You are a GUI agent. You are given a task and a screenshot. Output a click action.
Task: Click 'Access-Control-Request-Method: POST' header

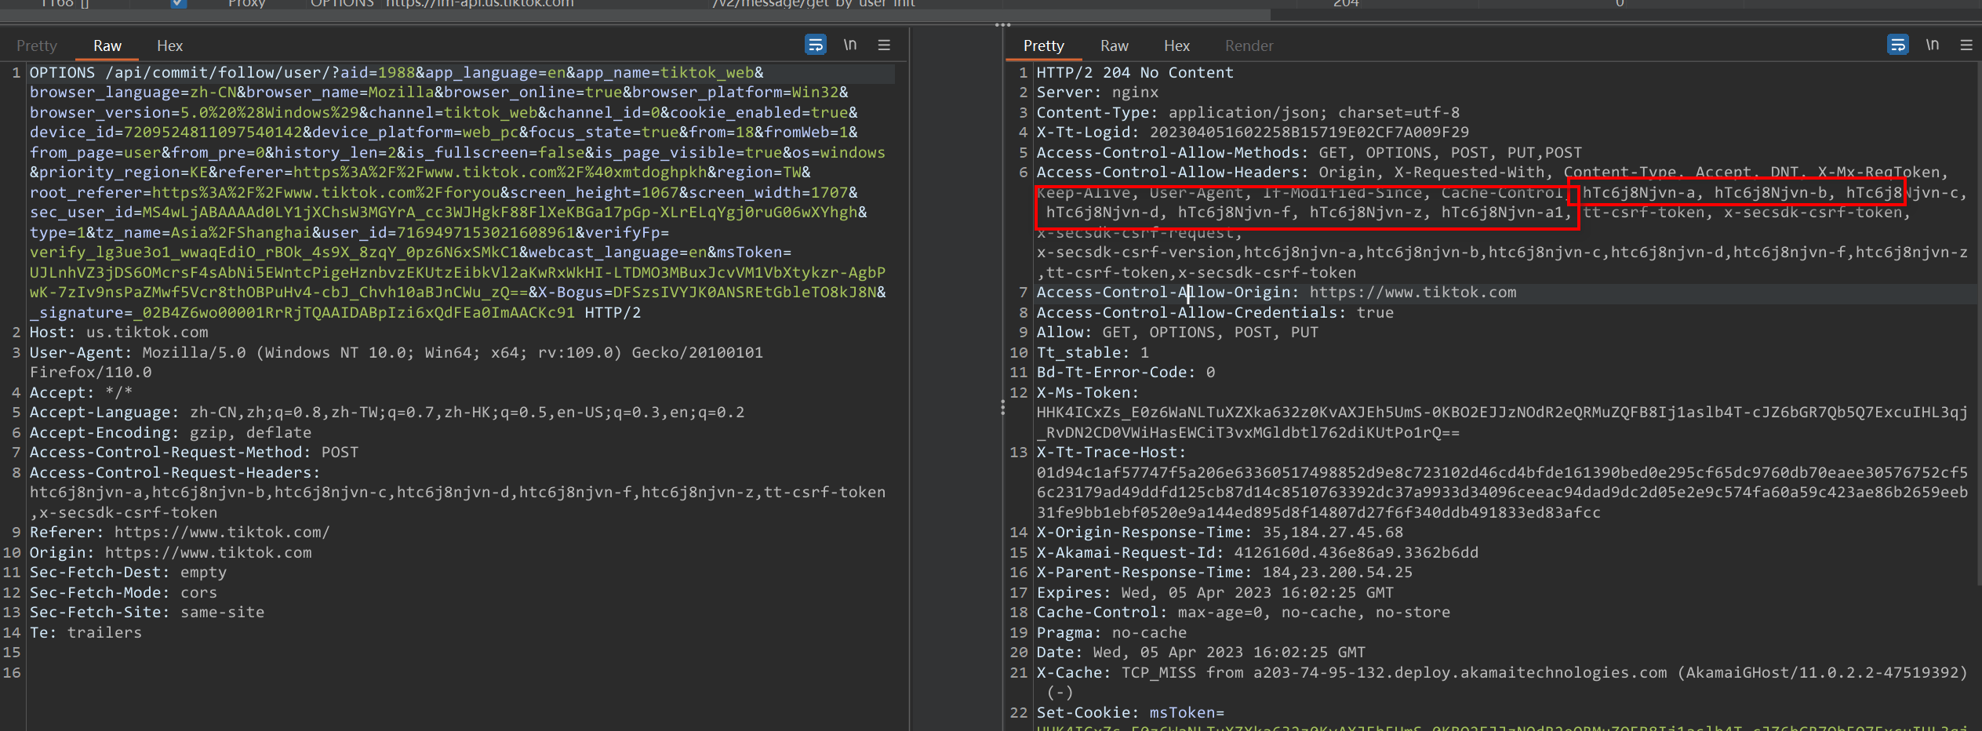tap(194, 452)
